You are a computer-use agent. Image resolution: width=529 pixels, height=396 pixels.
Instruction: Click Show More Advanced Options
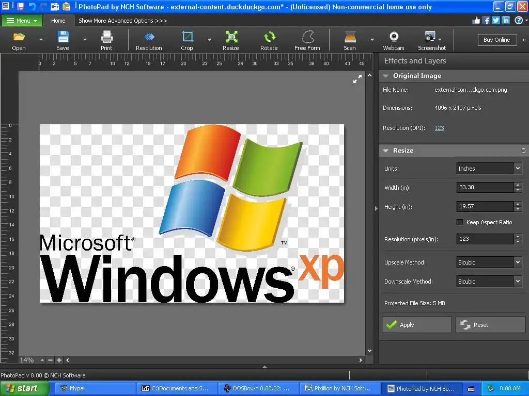pos(123,21)
